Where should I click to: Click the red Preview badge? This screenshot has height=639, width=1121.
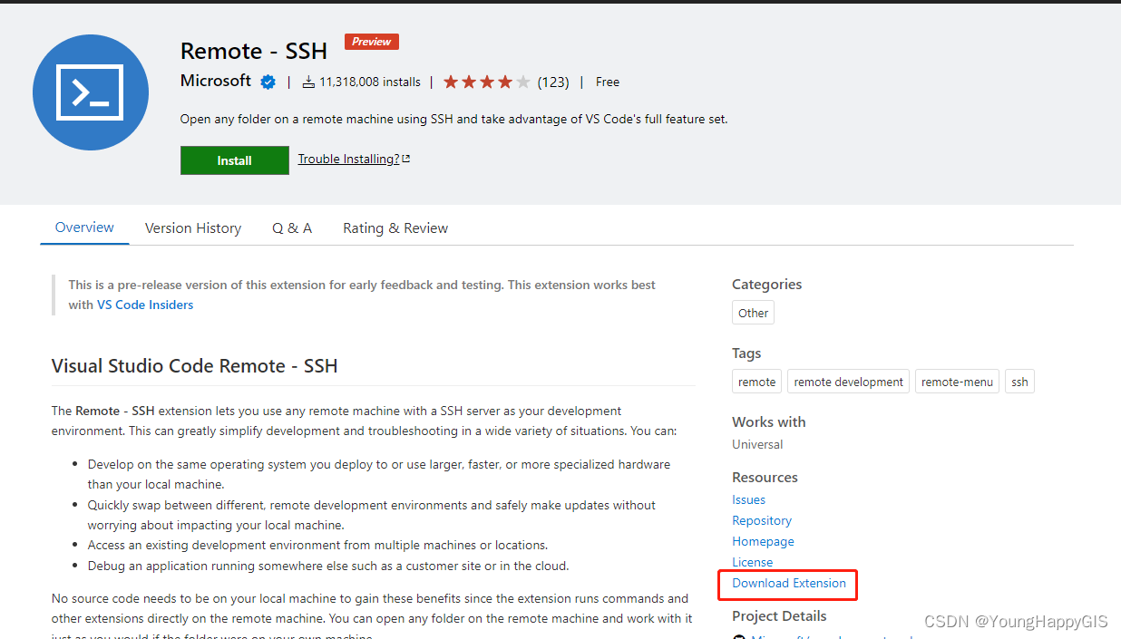tap(372, 42)
